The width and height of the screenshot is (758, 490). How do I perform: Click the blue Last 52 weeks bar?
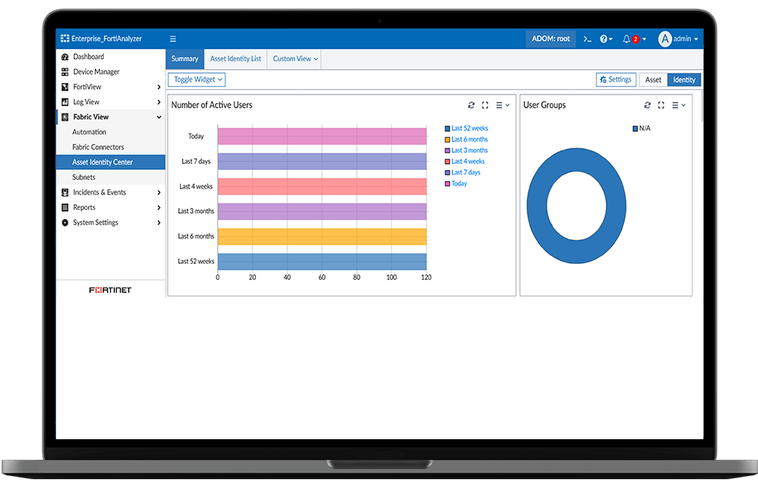[x=322, y=262]
